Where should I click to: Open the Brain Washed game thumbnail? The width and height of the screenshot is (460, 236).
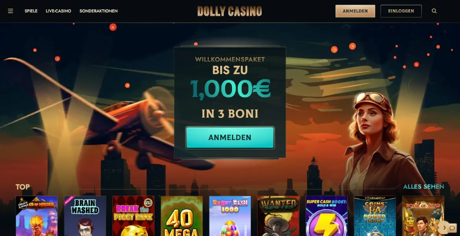click(85, 216)
